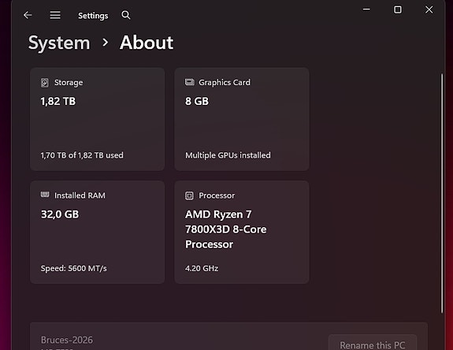The width and height of the screenshot is (453, 350).
Task: Click the search magnifier icon
Action: pyautogui.click(x=126, y=15)
